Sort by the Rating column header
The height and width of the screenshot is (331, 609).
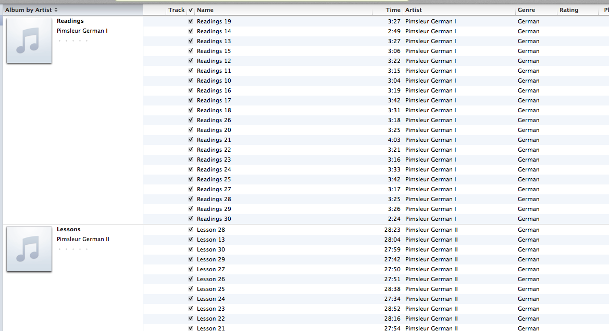click(x=578, y=10)
